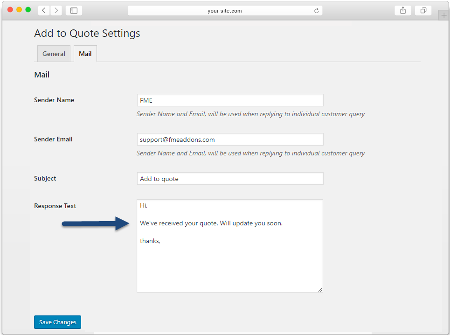Click the green fullscreen window button
450x335 pixels.
pyautogui.click(x=28, y=9)
